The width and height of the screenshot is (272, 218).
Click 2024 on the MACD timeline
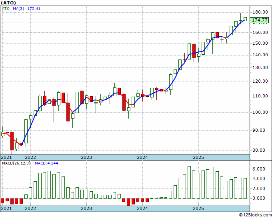pyautogui.click(x=142, y=208)
